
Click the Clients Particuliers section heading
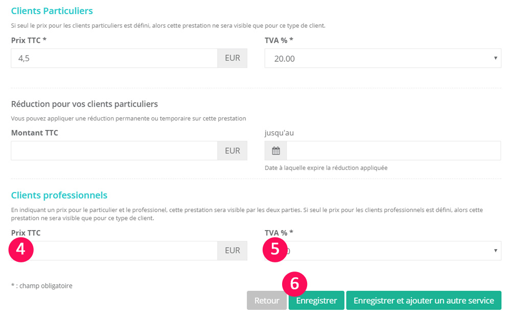click(x=52, y=10)
